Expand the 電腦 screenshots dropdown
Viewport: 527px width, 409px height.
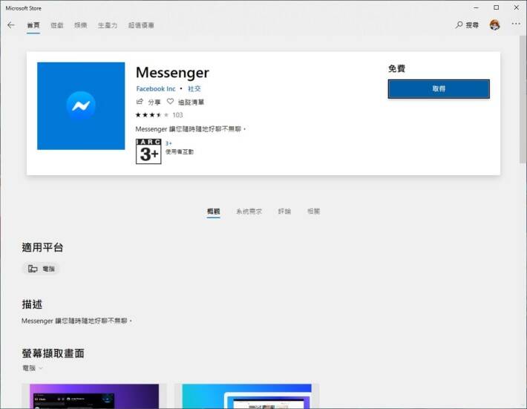[33, 368]
